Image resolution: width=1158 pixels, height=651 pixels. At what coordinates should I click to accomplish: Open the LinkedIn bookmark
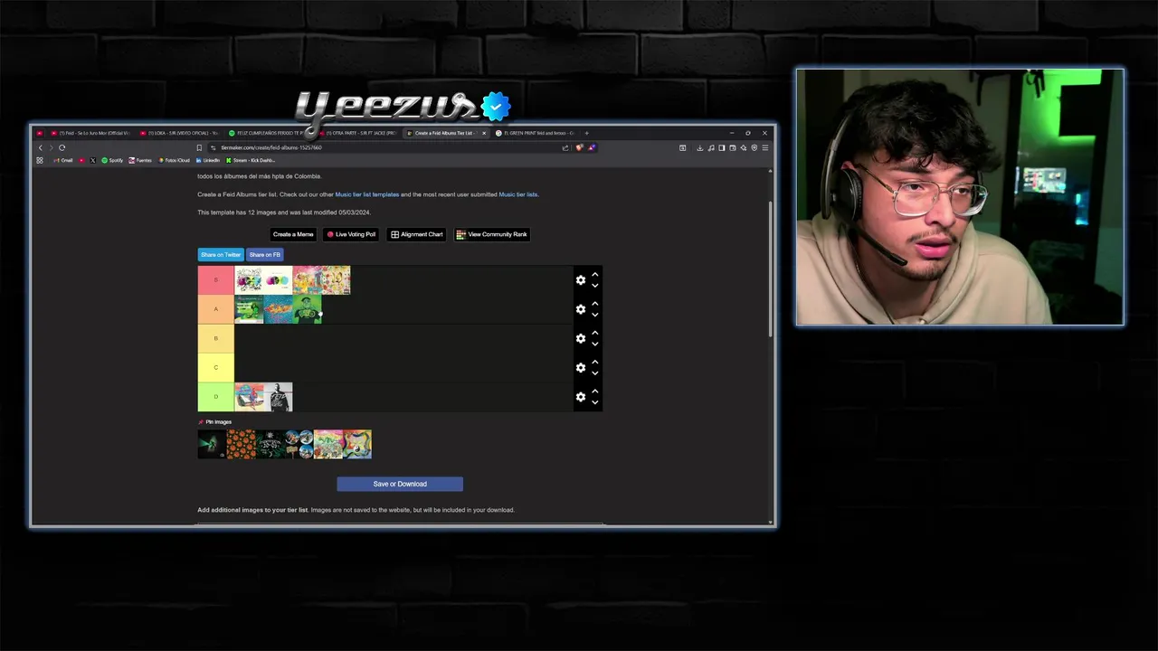pos(208,160)
